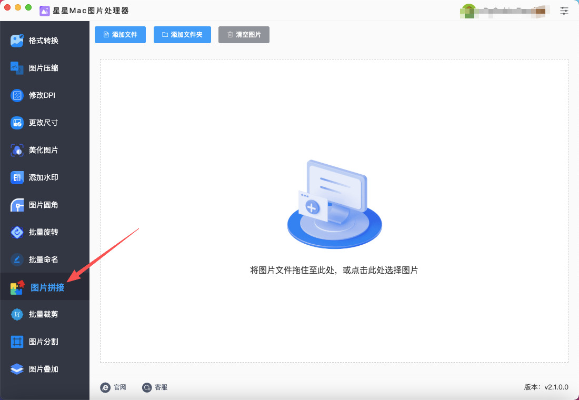The height and width of the screenshot is (400, 579).
Task: Switch to 添加水印 label
Action: (x=44, y=178)
